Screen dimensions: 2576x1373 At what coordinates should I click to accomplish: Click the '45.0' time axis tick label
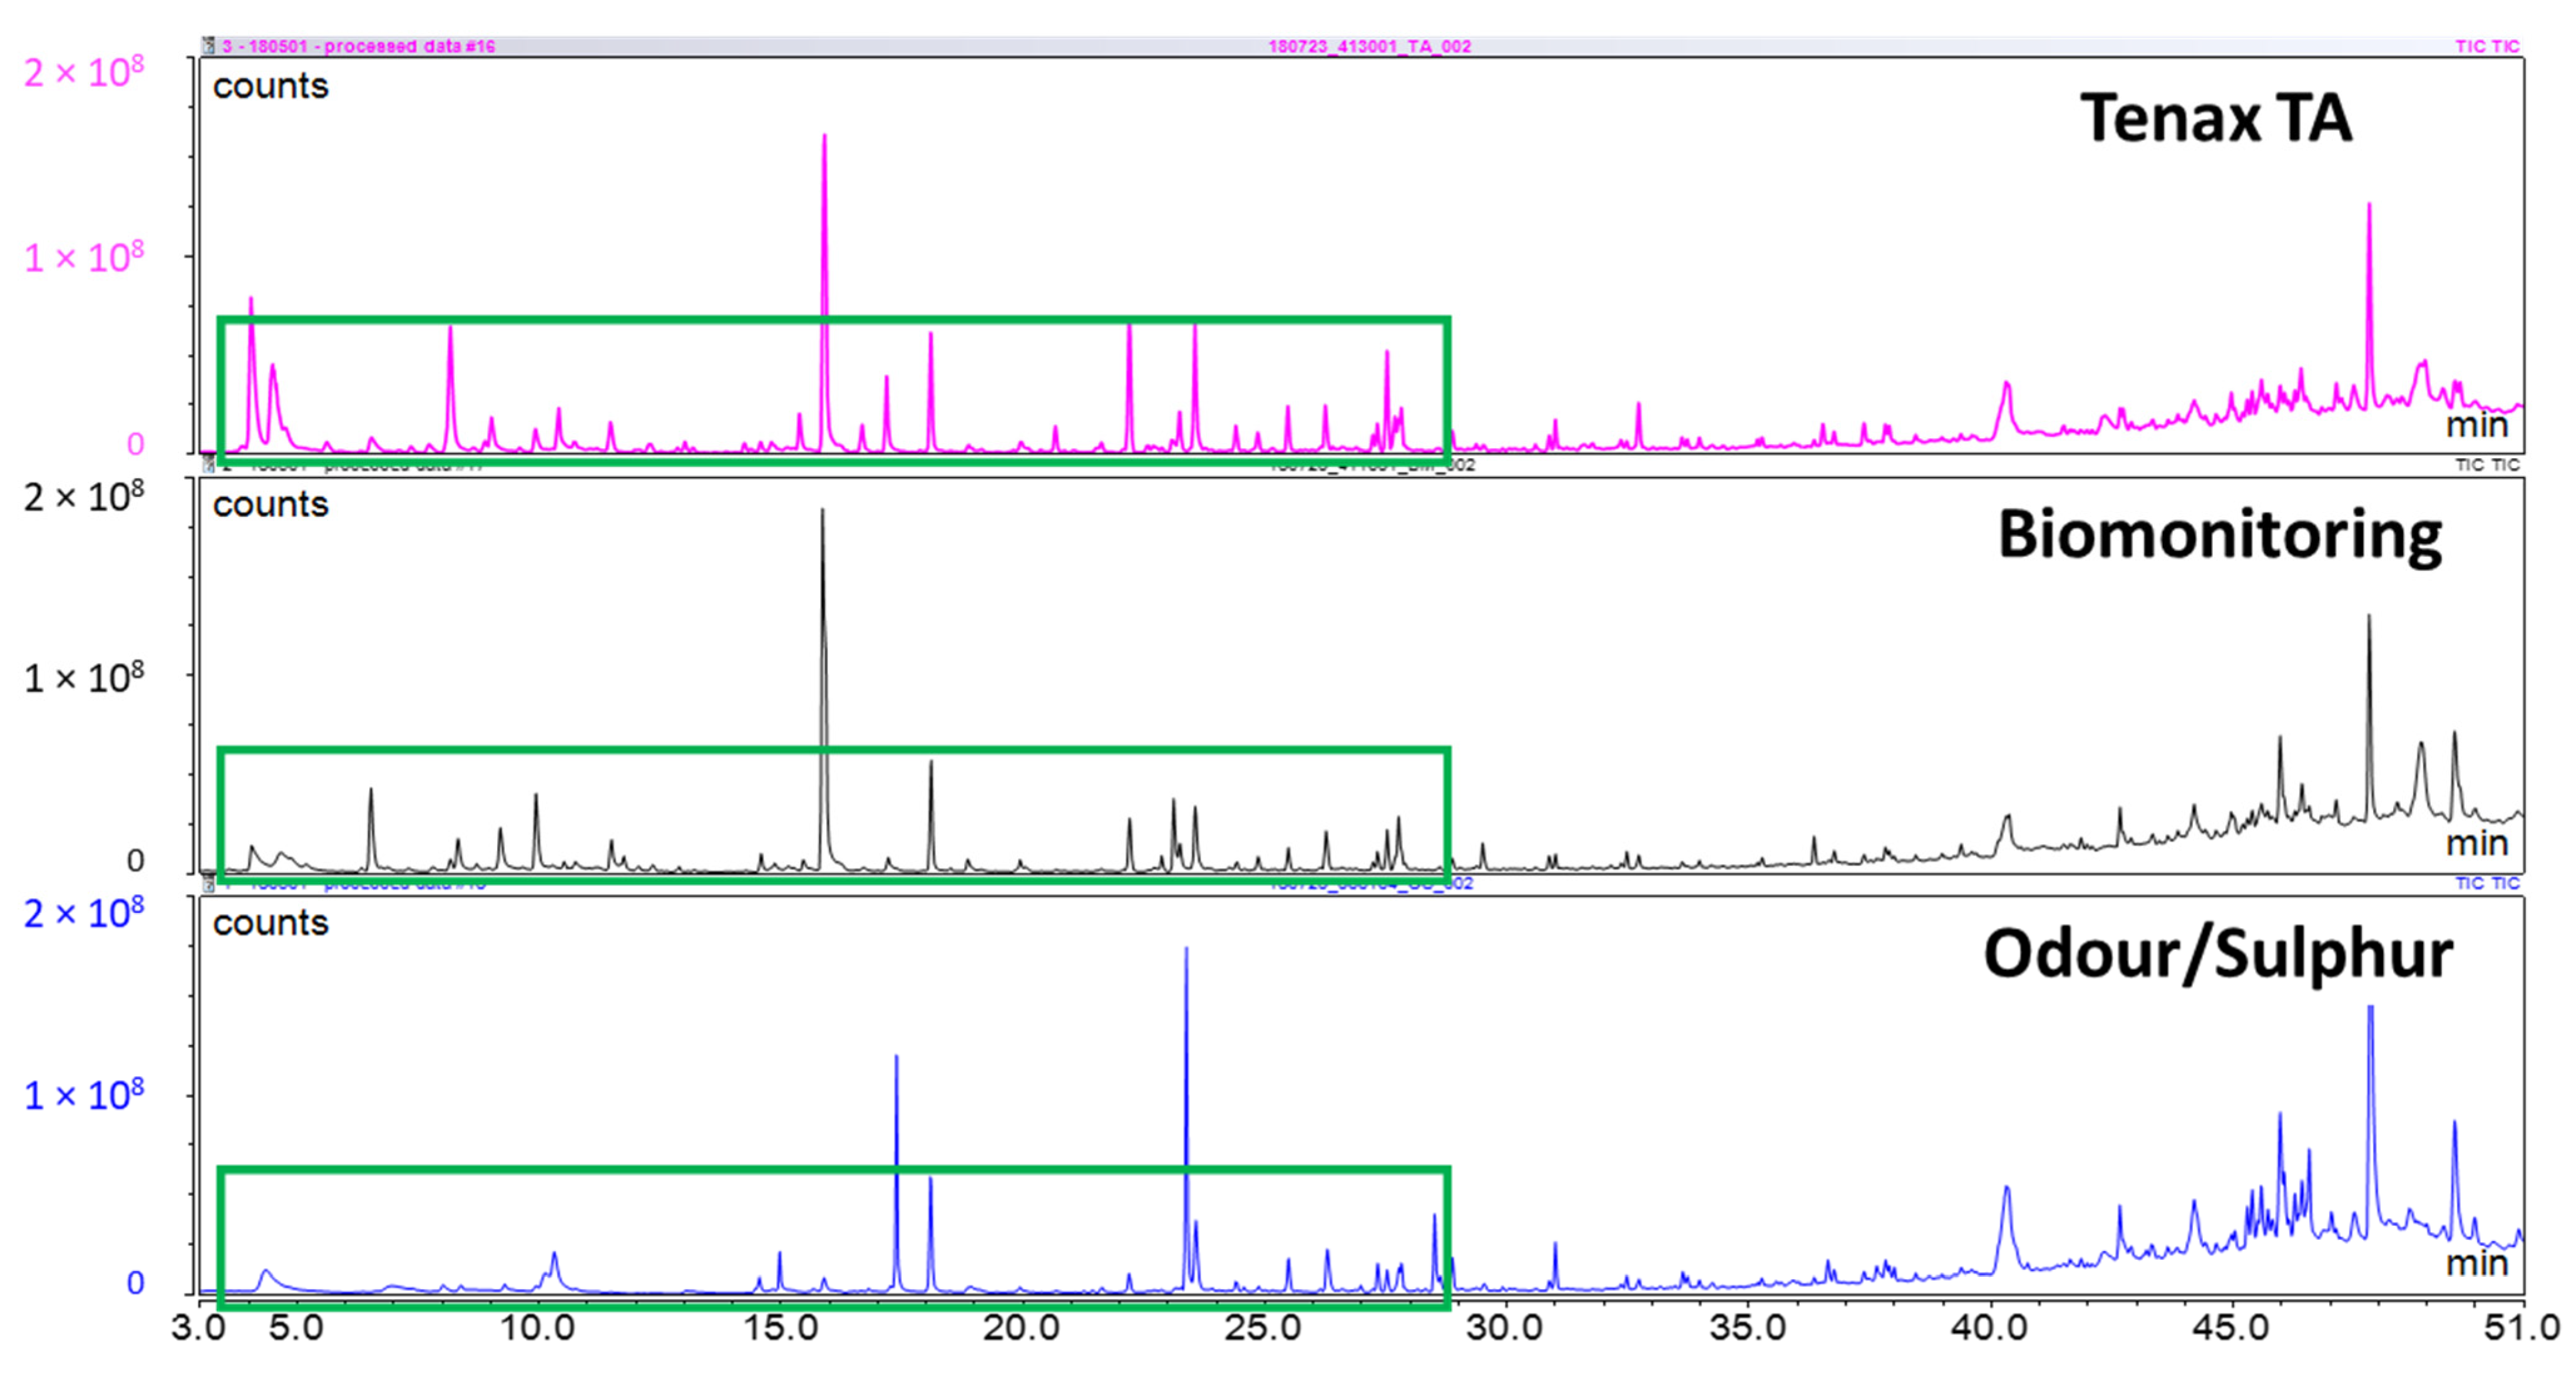pyautogui.click(x=2232, y=1329)
